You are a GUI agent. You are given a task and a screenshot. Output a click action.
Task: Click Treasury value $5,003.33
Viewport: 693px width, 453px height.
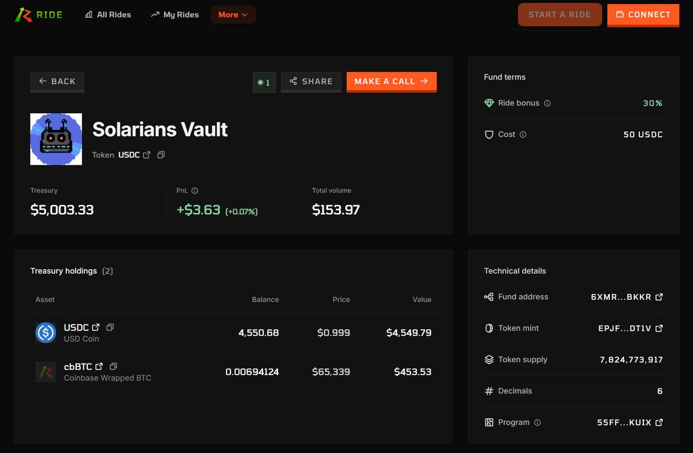(x=62, y=210)
